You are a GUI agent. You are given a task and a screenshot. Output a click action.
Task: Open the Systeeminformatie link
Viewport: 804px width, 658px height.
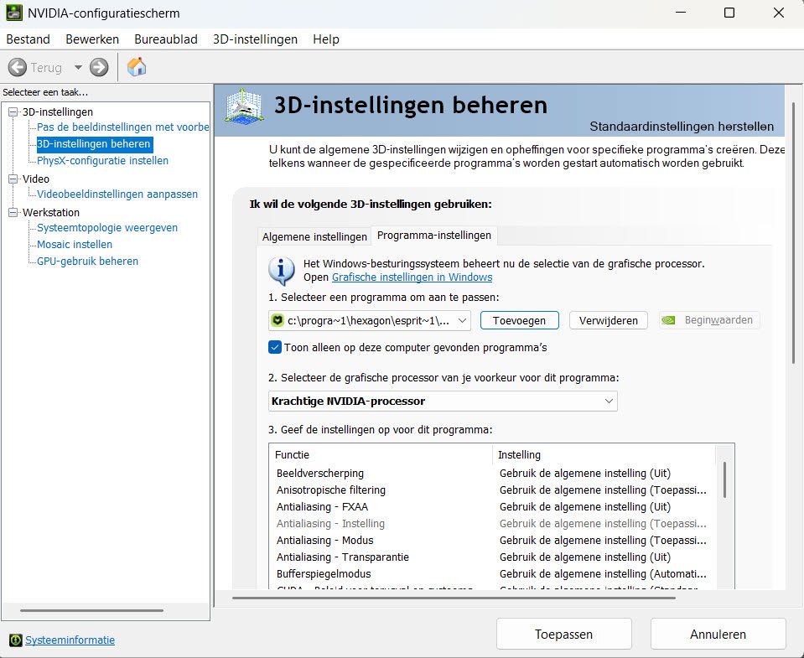pyautogui.click(x=70, y=640)
